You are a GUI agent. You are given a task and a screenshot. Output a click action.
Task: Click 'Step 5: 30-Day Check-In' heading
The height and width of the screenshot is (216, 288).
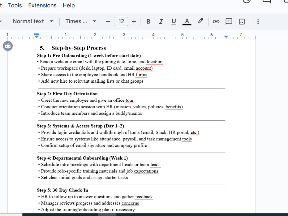[x=62, y=190]
